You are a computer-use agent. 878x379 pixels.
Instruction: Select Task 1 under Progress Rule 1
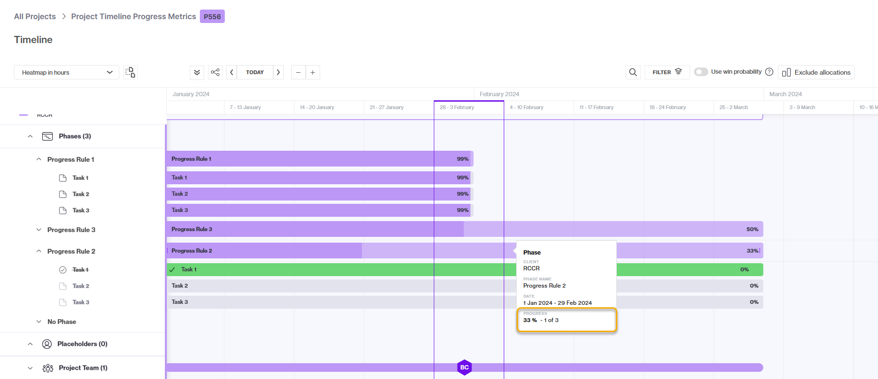pos(81,178)
